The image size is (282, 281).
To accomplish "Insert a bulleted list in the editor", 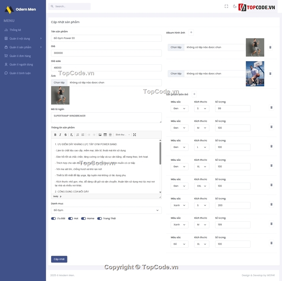I will (83, 135).
